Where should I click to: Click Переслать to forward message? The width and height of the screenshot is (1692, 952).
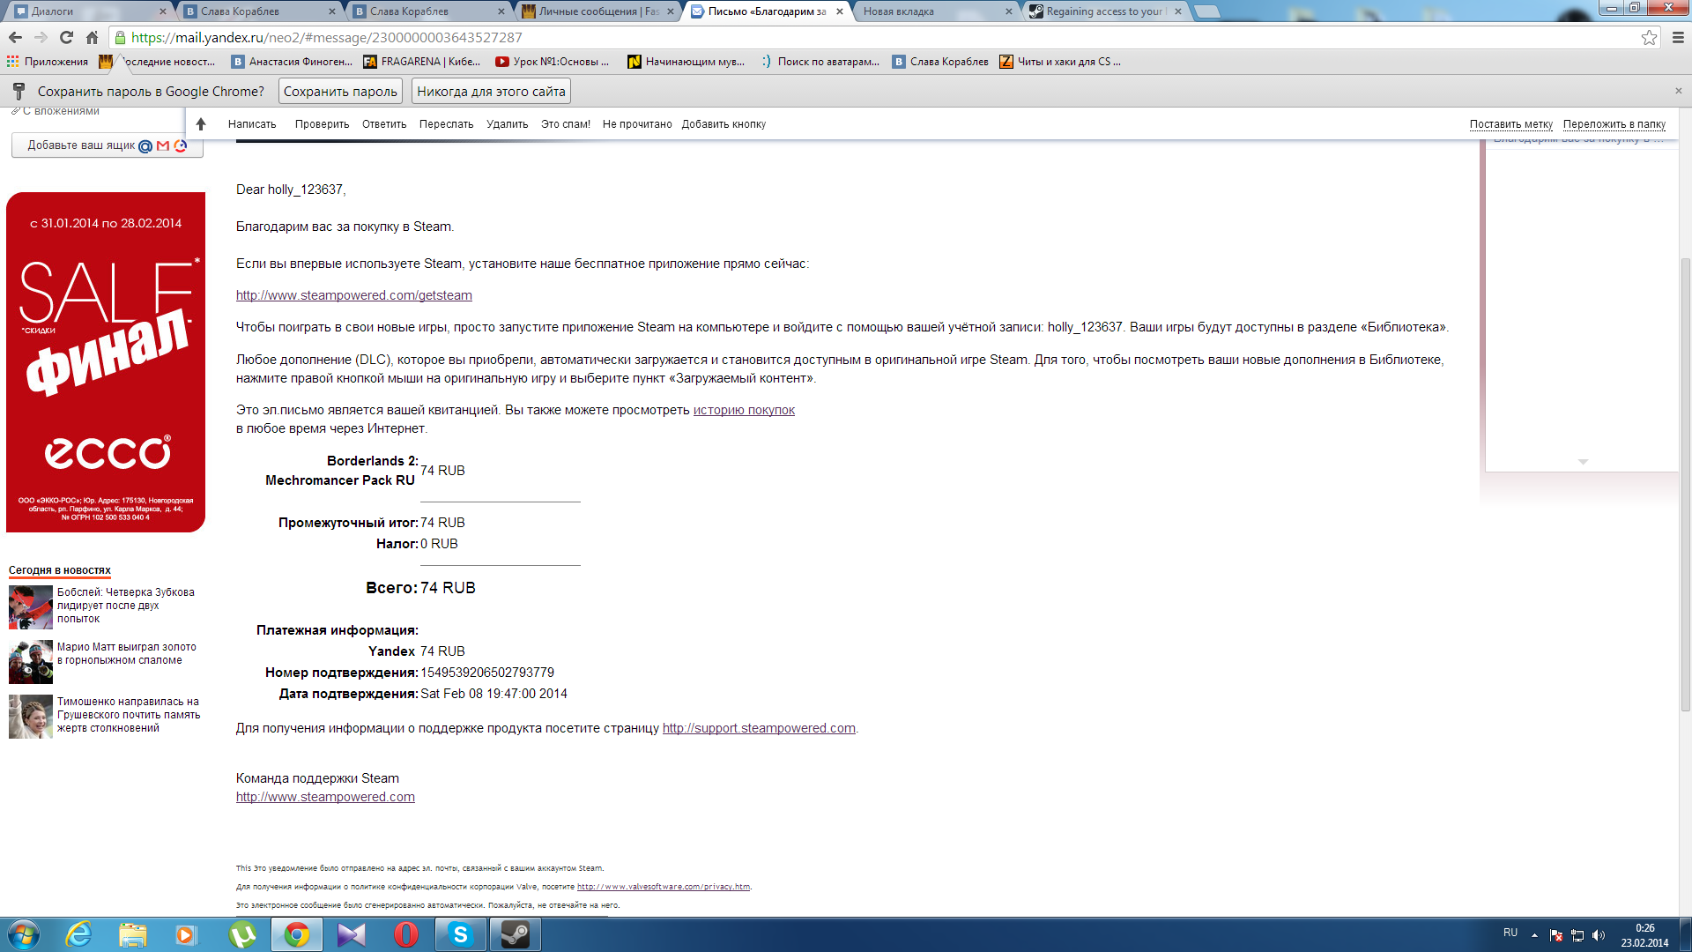point(446,124)
